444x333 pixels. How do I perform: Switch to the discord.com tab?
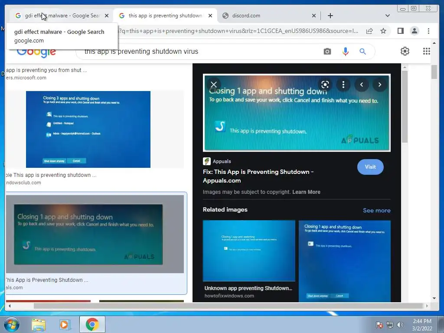pos(269,16)
